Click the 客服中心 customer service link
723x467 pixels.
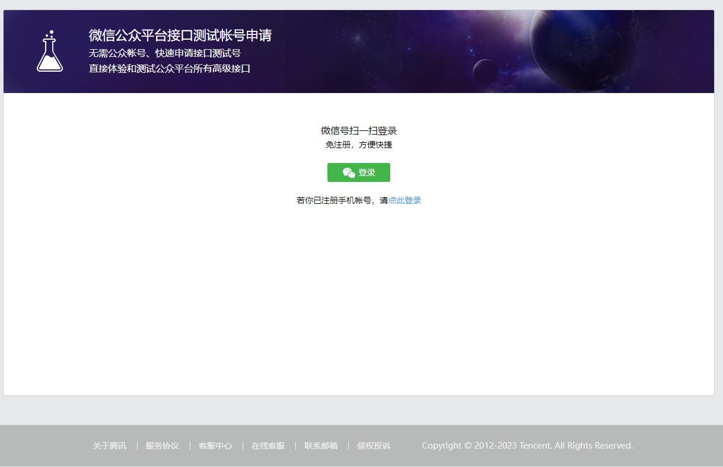(215, 446)
